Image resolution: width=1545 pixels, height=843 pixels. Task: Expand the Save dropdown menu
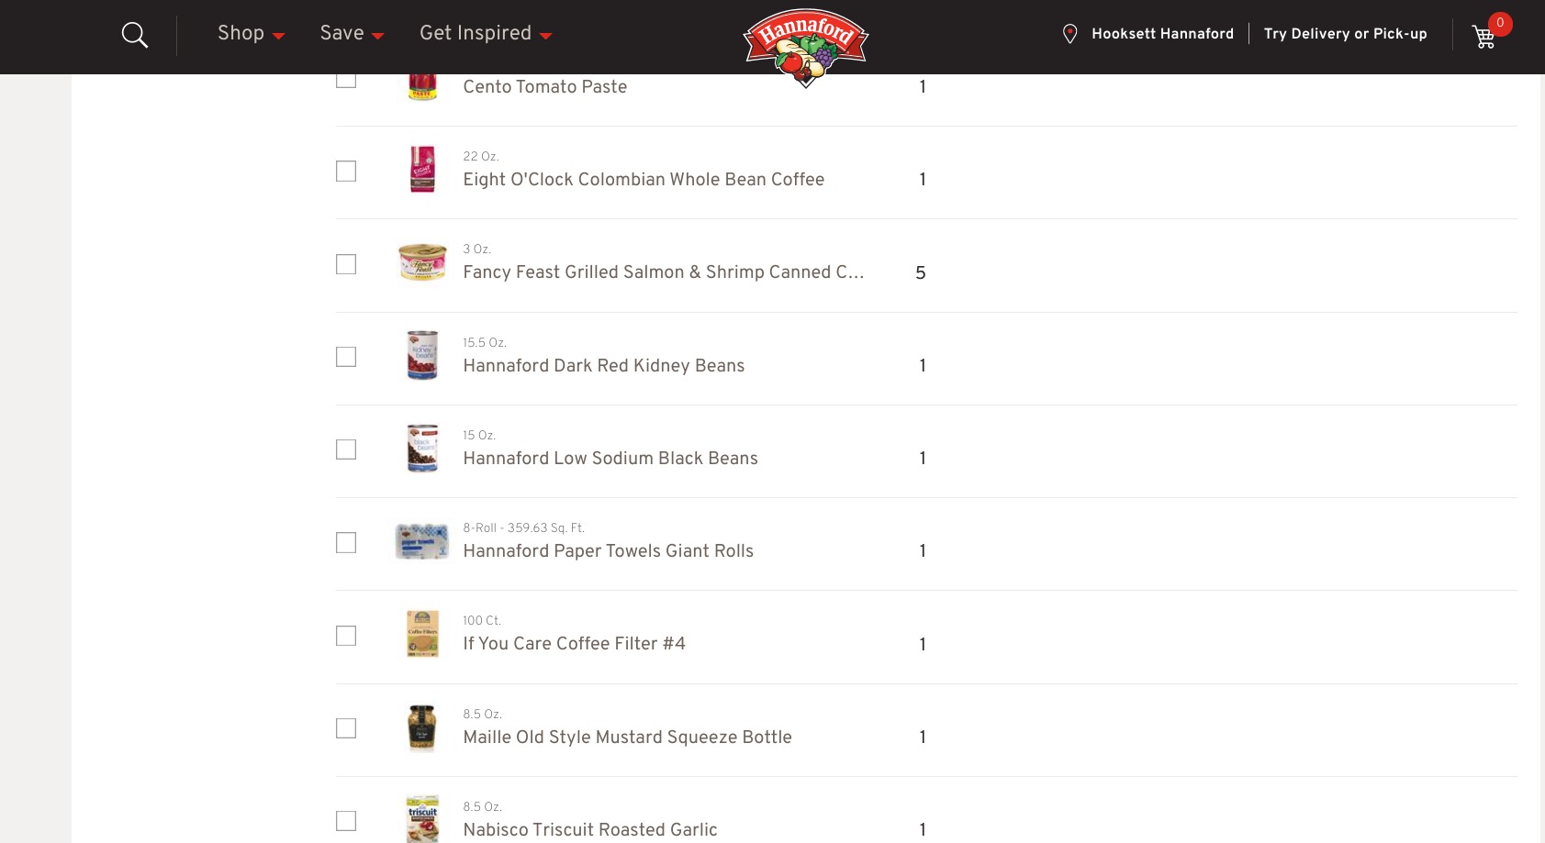coord(352,34)
